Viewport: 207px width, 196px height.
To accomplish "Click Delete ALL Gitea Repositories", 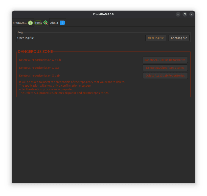I will coord(165,68).
